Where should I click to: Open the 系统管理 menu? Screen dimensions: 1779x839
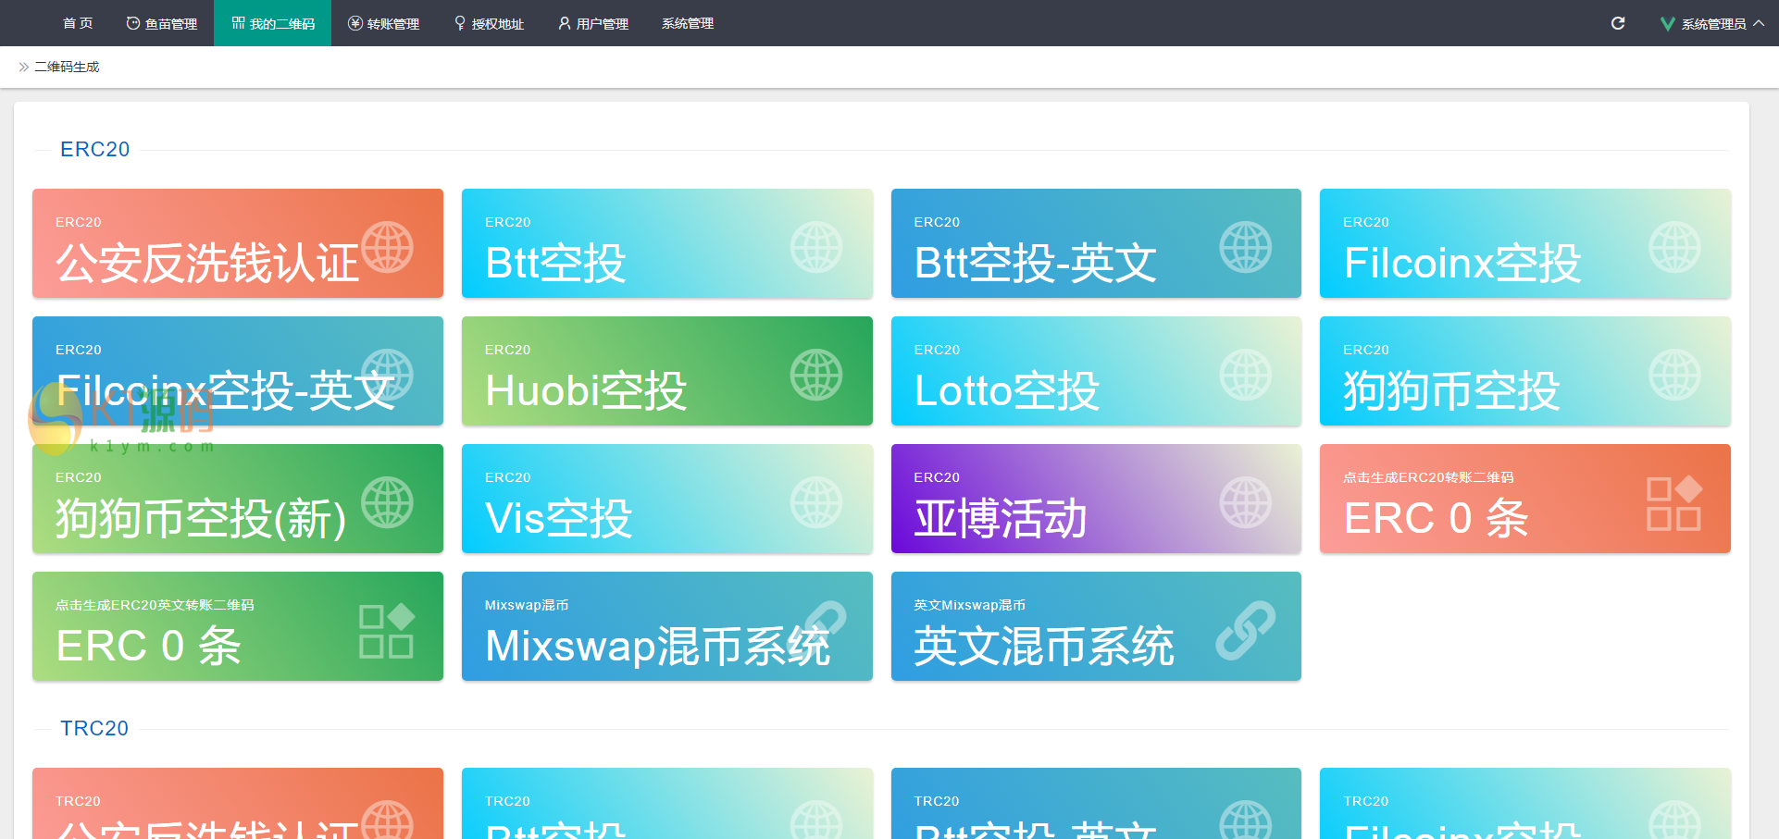(687, 23)
